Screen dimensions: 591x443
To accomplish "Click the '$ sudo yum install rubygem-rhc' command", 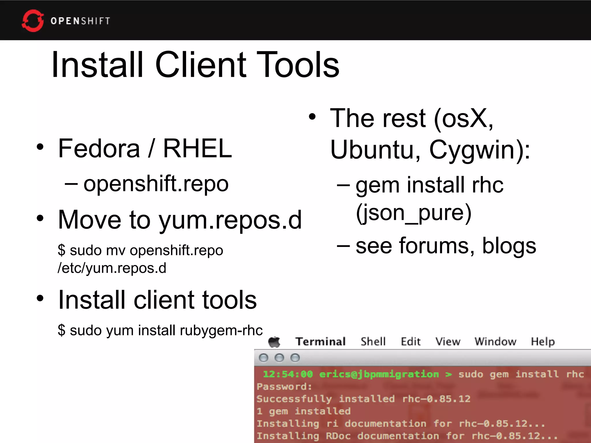I will pyautogui.click(x=160, y=331).
